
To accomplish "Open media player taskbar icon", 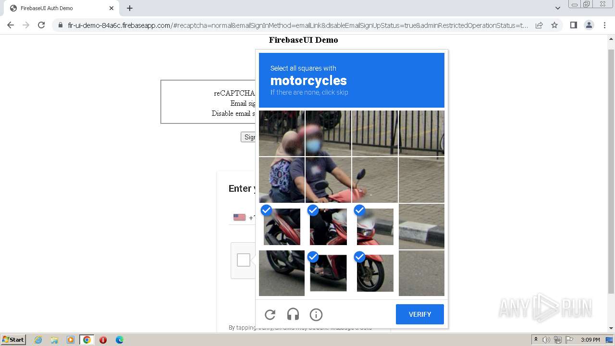I will (71, 340).
